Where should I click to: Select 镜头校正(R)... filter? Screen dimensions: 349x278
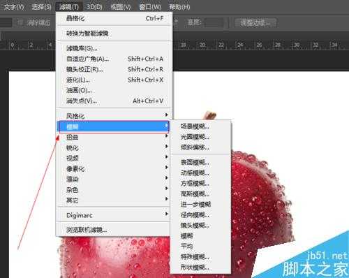point(114,69)
